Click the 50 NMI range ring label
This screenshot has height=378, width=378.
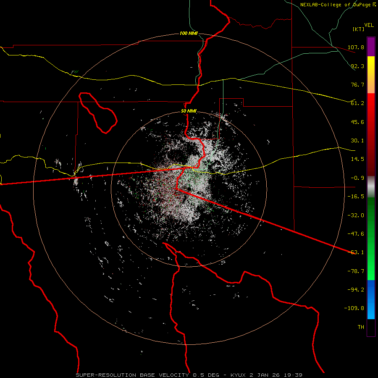click(x=189, y=111)
